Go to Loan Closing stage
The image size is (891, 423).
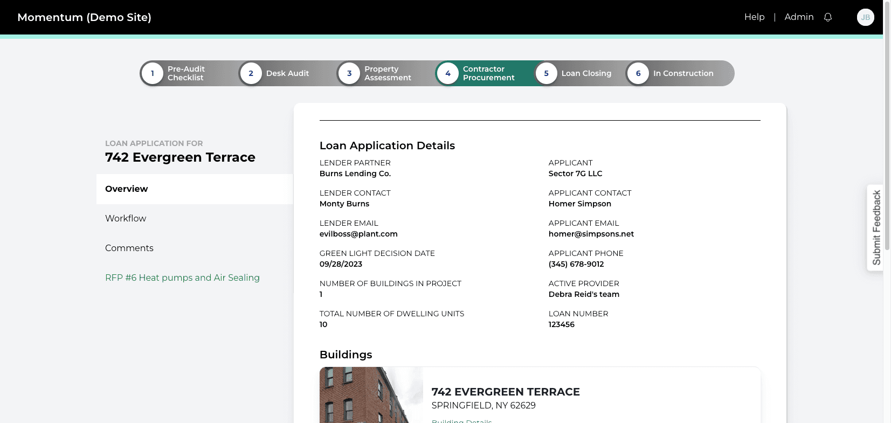586,73
